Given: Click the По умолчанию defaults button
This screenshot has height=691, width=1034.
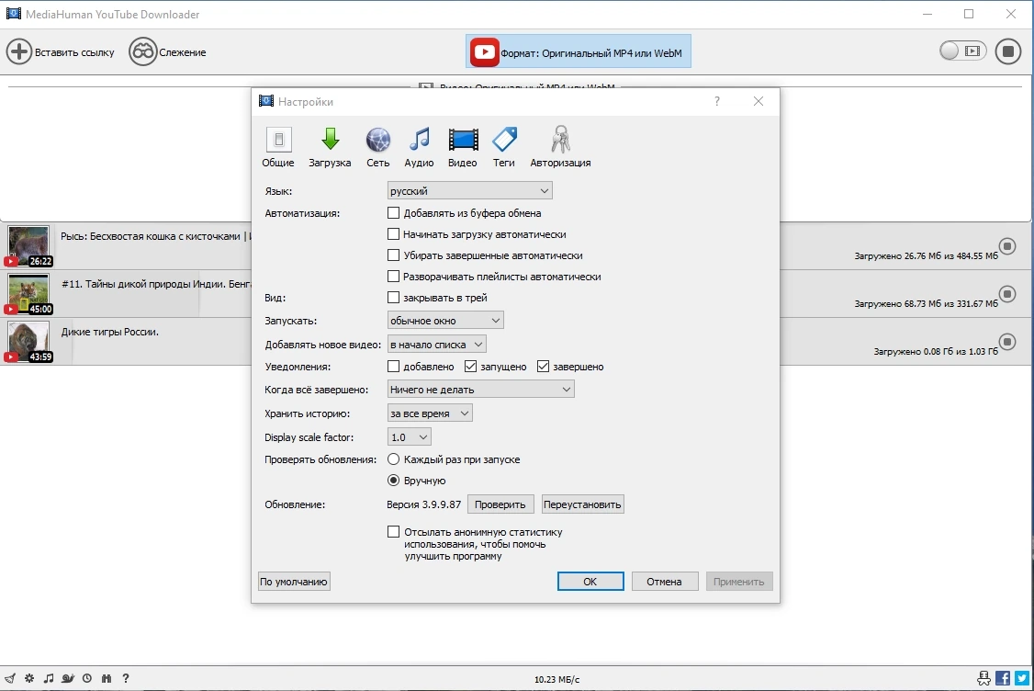Looking at the screenshot, I should (294, 582).
